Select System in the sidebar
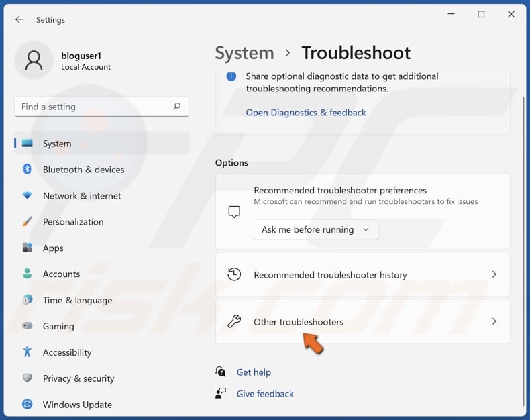Viewport: 530px width, 420px height. click(x=101, y=143)
